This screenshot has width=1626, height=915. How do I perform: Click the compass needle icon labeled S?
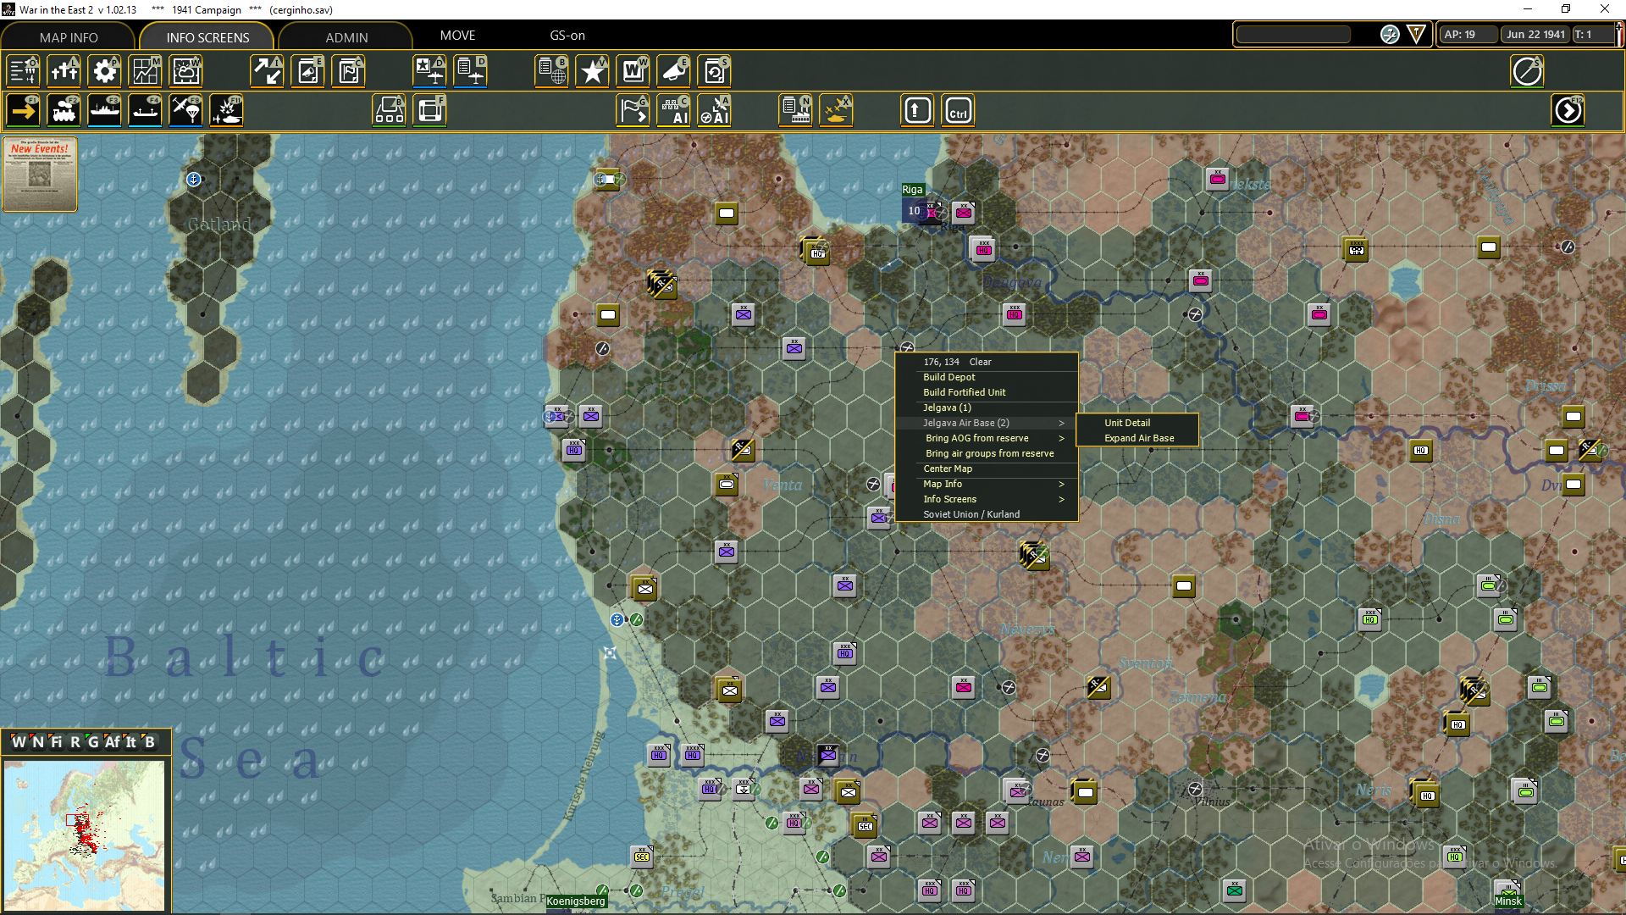[x=1528, y=71]
